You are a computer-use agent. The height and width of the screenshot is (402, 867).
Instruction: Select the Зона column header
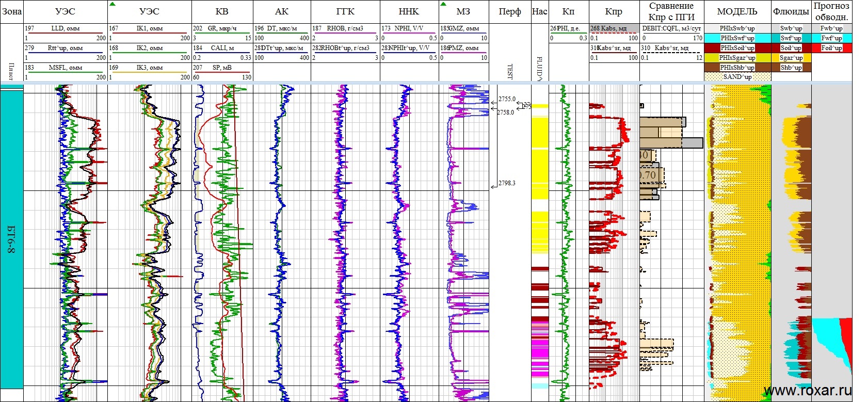pos(11,11)
